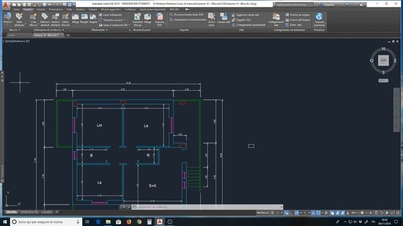Image resolution: width=403 pixels, height=226 pixels.
Task: Open the Inserisci ribbon tab
Action: point(28,9)
